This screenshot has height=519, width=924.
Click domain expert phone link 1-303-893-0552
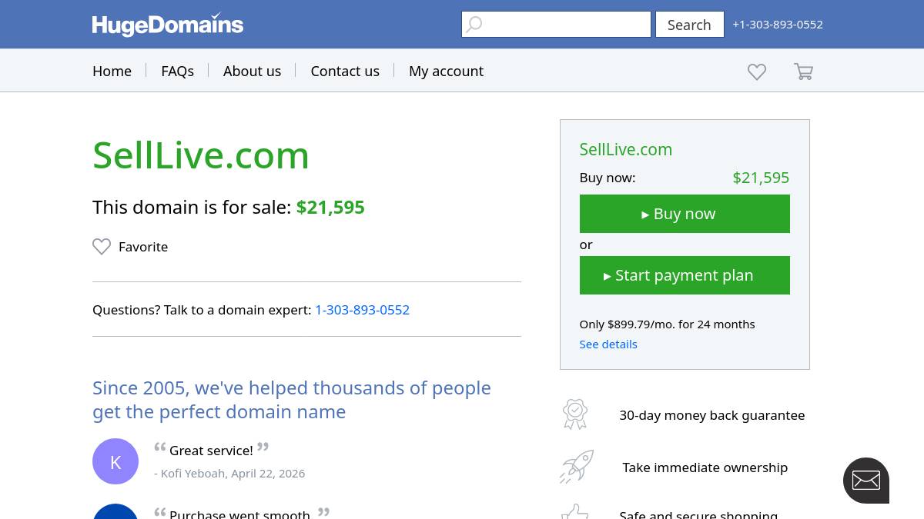[362, 310]
